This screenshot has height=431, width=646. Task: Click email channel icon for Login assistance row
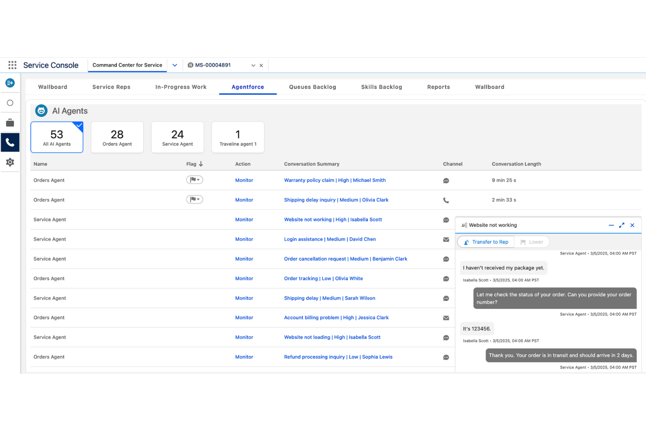coord(446,239)
